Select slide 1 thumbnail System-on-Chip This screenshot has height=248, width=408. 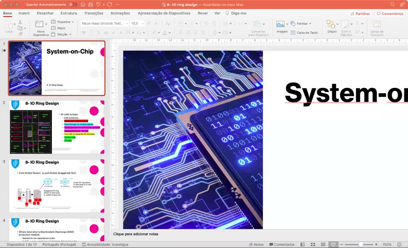coord(57,68)
